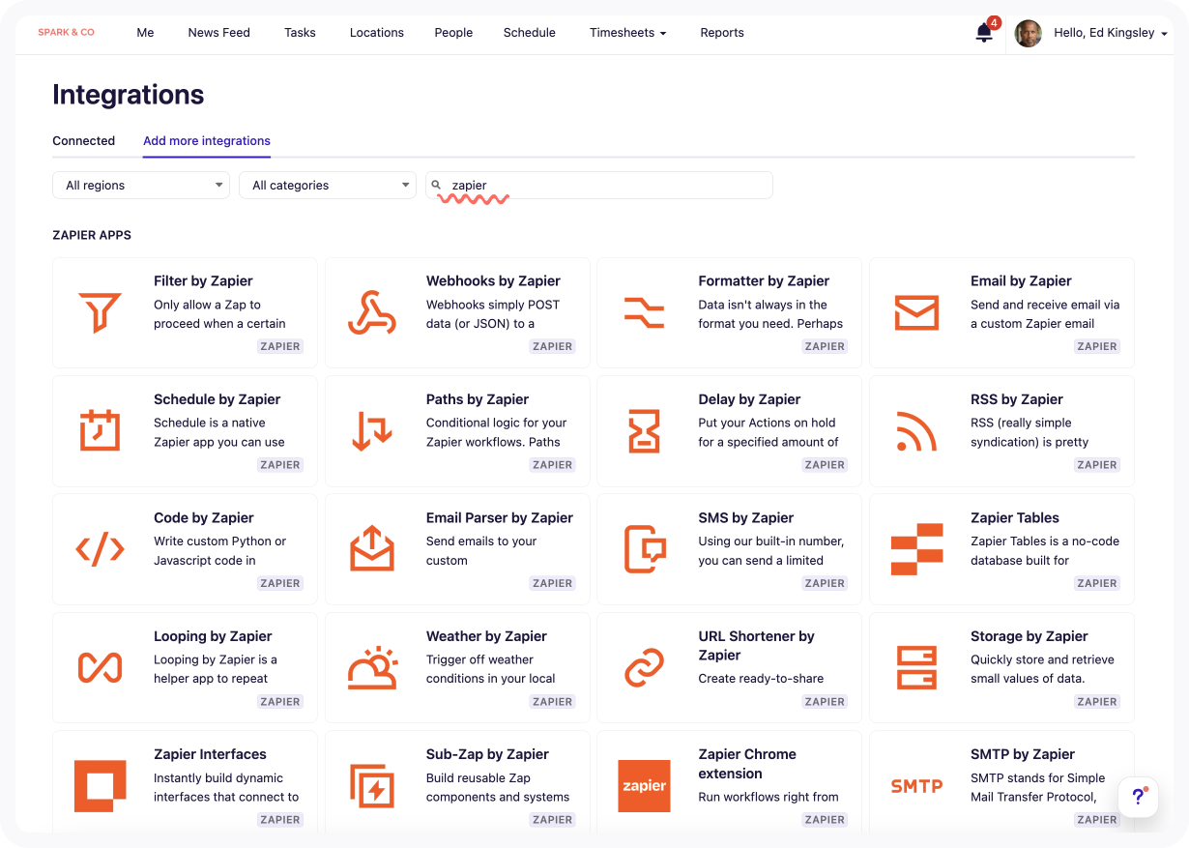Click 'Conditional logic for your' description text

(x=497, y=423)
